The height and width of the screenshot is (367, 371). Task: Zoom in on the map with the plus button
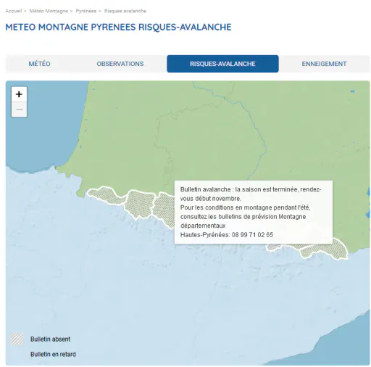(19, 94)
